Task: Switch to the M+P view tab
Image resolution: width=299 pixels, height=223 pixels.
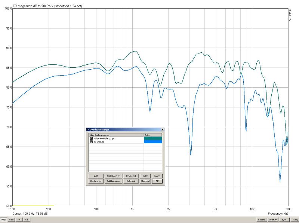Action: coord(11,220)
